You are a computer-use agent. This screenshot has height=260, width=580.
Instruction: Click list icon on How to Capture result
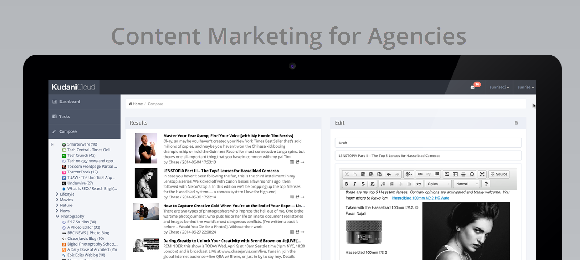292,232
